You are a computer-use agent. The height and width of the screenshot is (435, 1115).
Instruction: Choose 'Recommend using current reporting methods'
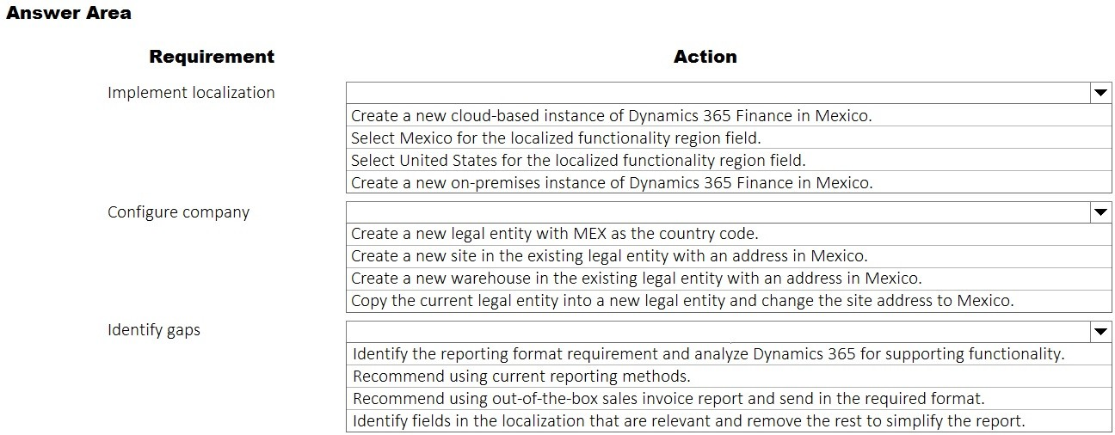tap(521, 377)
